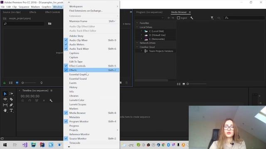Open Task View on taskbar
The image size is (266, 149).
click(x=15, y=145)
